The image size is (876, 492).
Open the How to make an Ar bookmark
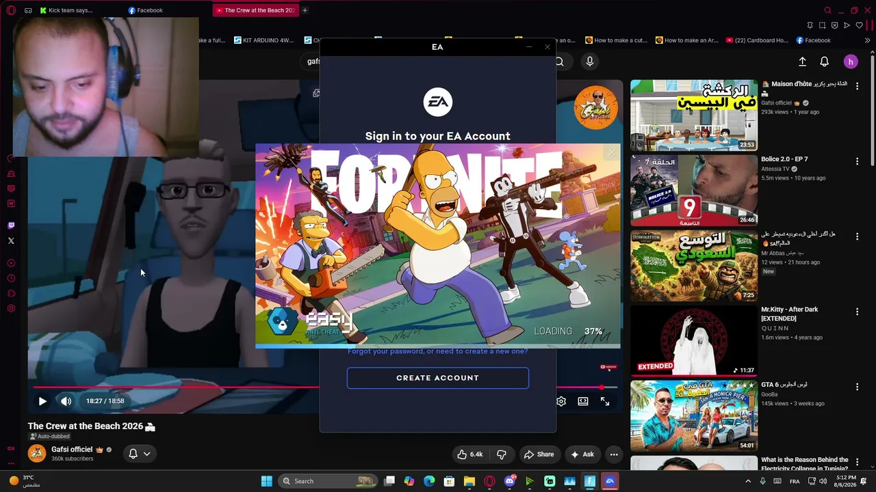pyautogui.click(x=686, y=40)
